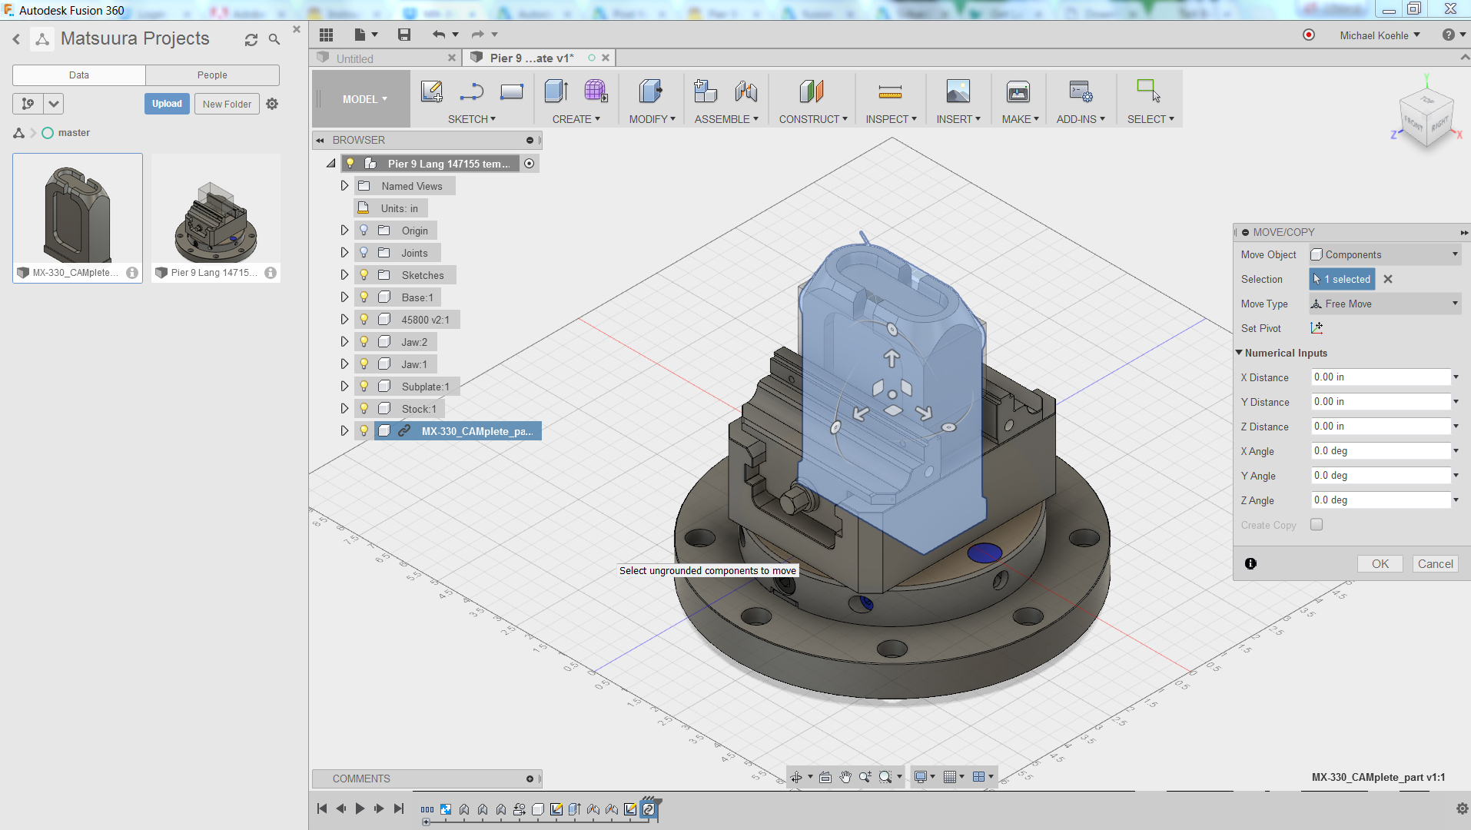Image resolution: width=1471 pixels, height=830 pixels.
Task: Hide the Stock:1 component
Action: pos(364,409)
